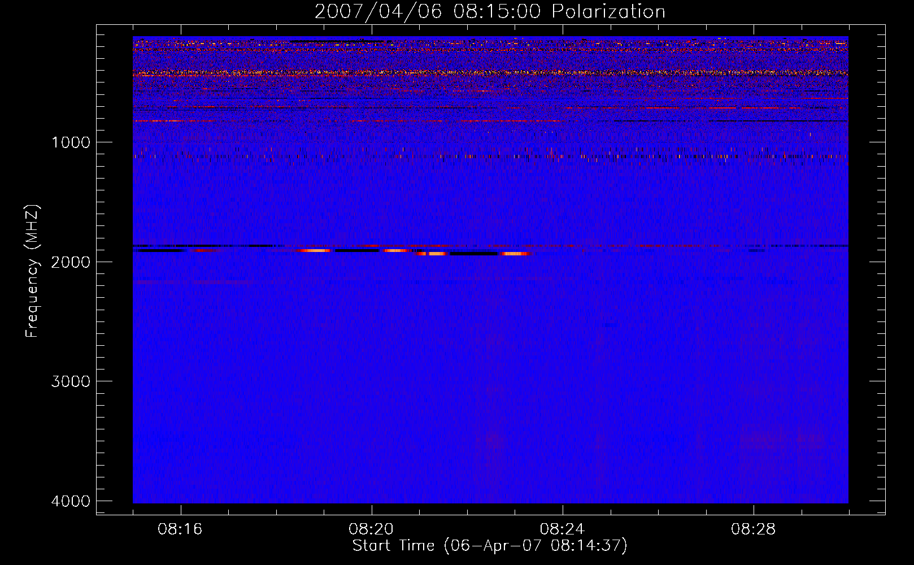Click the 1000 frequency tick label
Viewport: 914px width, 565px height.
coord(71,142)
